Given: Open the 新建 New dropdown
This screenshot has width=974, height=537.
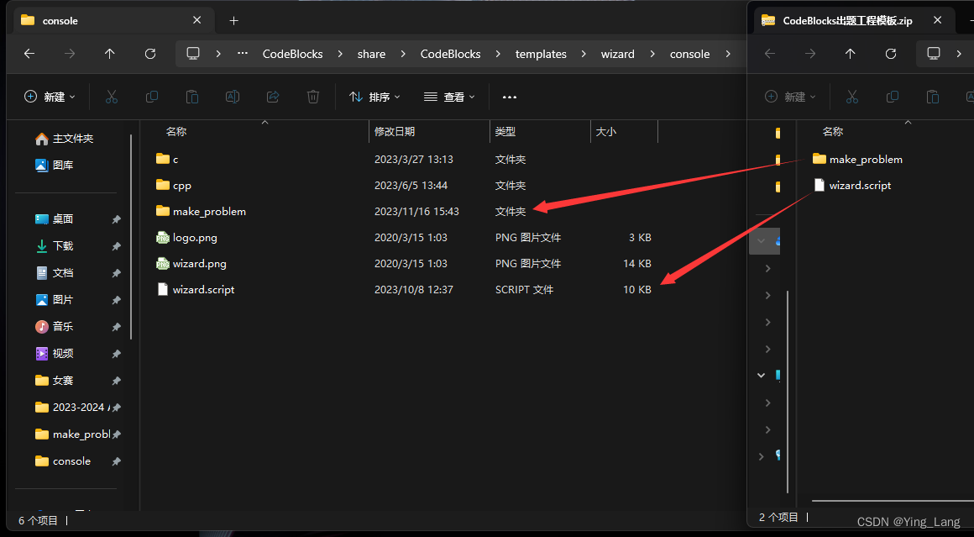Looking at the screenshot, I should (x=49, y=97).
